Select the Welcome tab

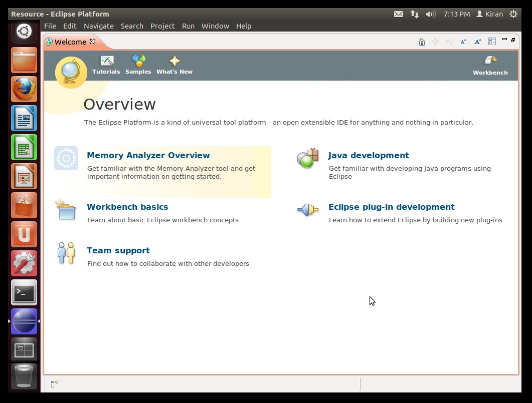click(70, 42)
